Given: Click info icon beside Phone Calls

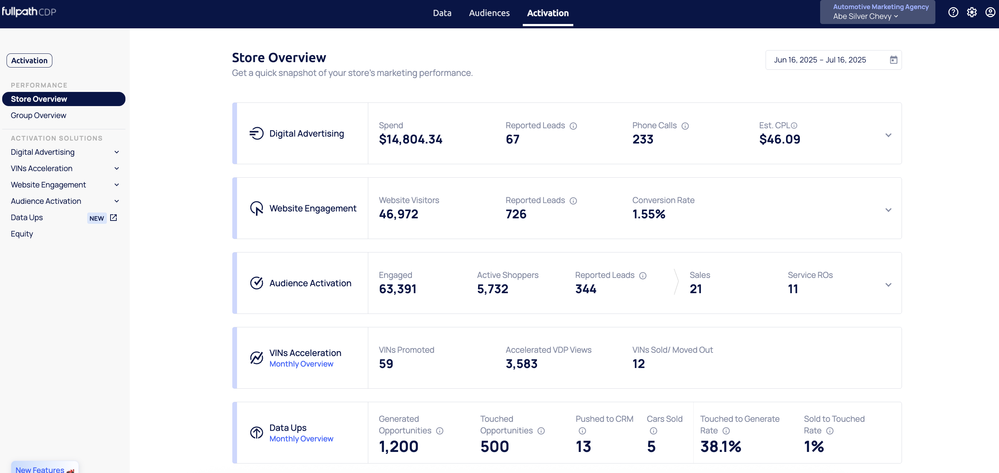Looking at the screenshot, I should click(x=685, y=126).
